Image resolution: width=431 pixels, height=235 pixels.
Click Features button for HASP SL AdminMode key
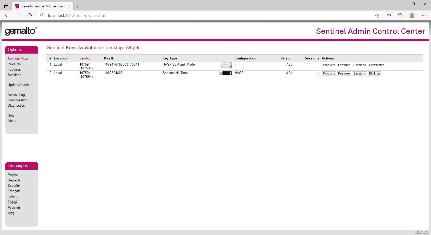tap(344, 65)
